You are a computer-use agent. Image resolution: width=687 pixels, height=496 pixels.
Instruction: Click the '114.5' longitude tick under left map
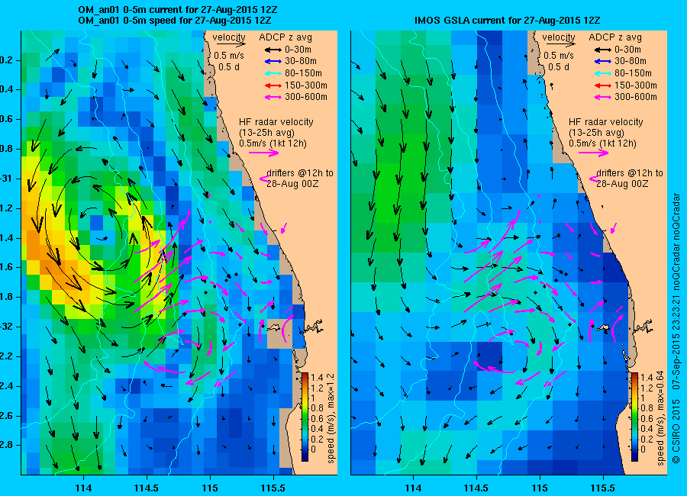tap(146, 488)
